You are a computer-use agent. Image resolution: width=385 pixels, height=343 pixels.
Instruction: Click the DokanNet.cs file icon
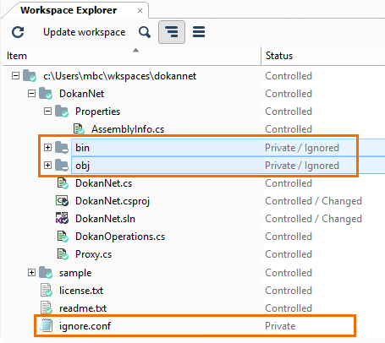tap(63, 183)
